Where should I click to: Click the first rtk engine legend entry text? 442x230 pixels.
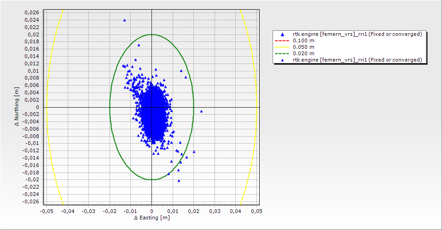(x=357, y=34)
